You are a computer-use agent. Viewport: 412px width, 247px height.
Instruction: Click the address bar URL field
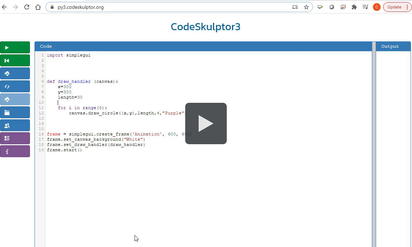tap(169, 7)
